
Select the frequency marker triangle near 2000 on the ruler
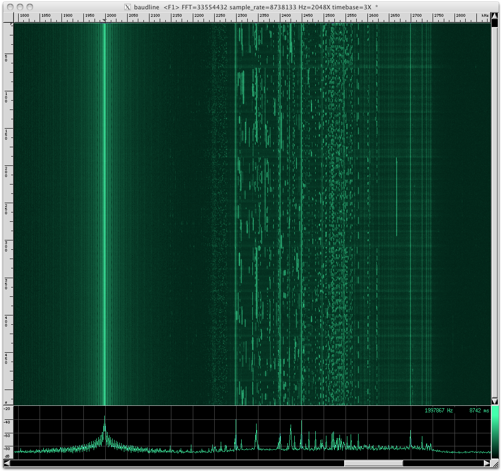[105, 21]
